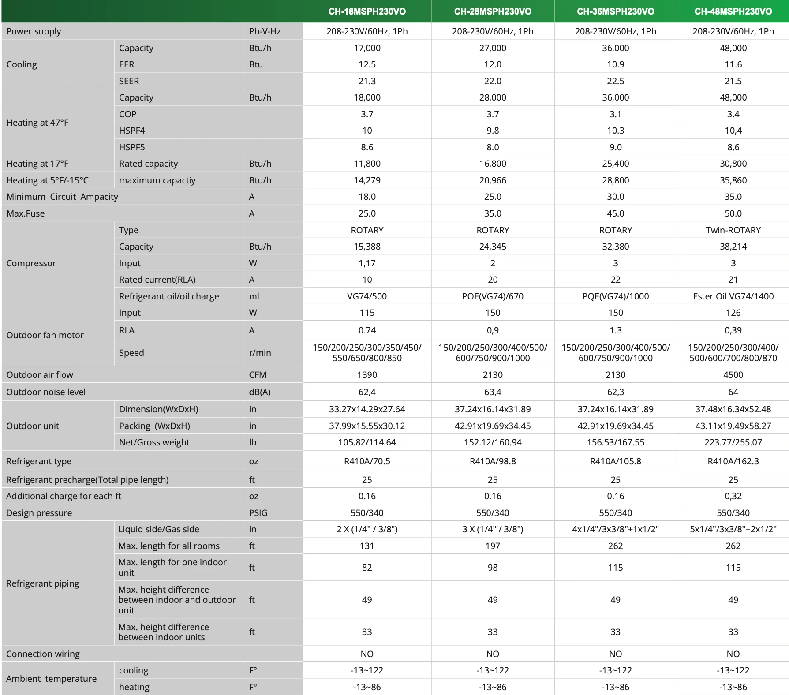
Task: Click the Outdoor noise level label
Action: coord(46,392)
